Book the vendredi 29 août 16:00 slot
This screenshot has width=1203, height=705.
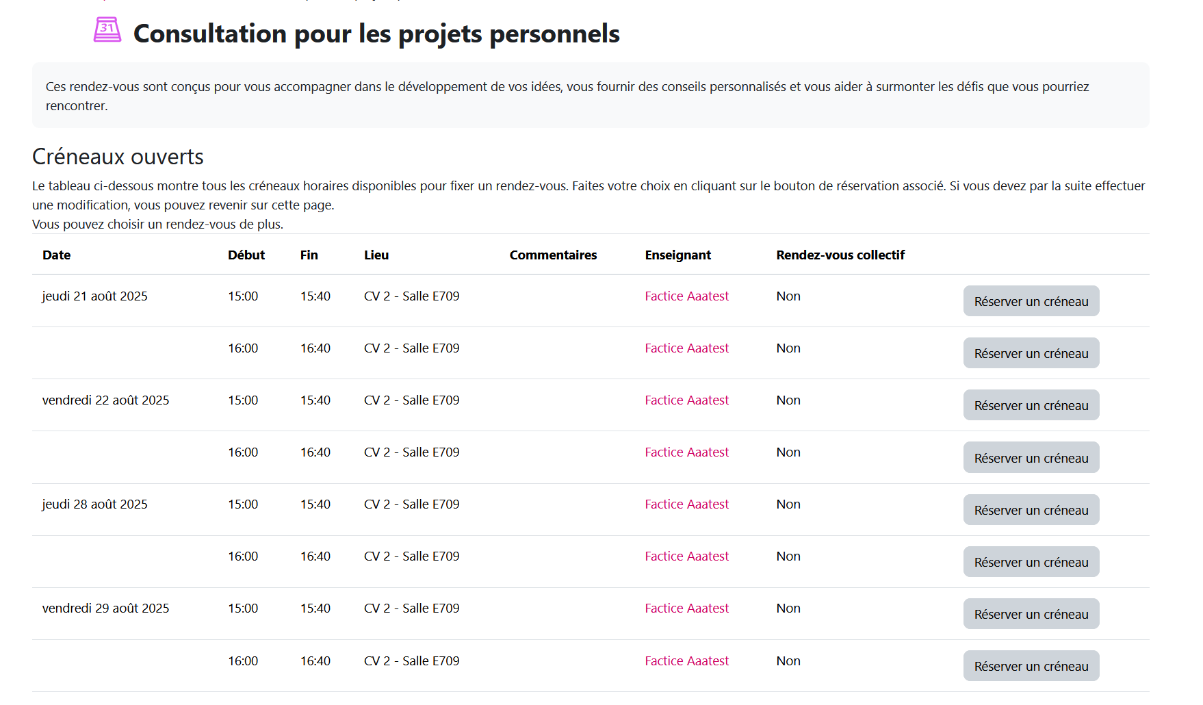[x=1031, y=666]
